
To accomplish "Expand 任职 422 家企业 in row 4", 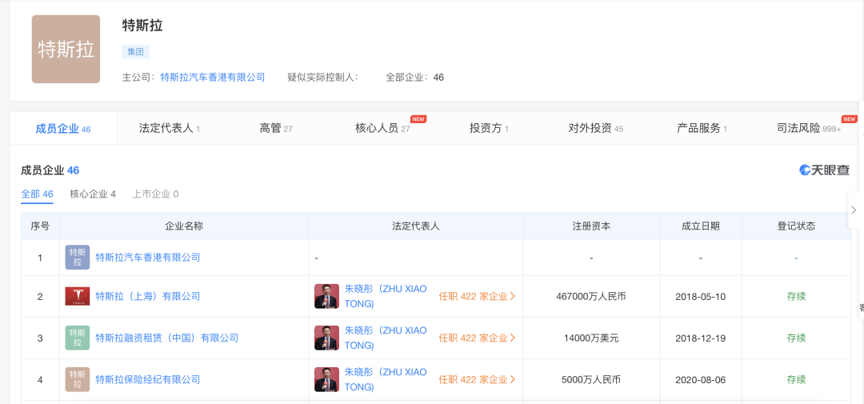I will tap(477, 379).
